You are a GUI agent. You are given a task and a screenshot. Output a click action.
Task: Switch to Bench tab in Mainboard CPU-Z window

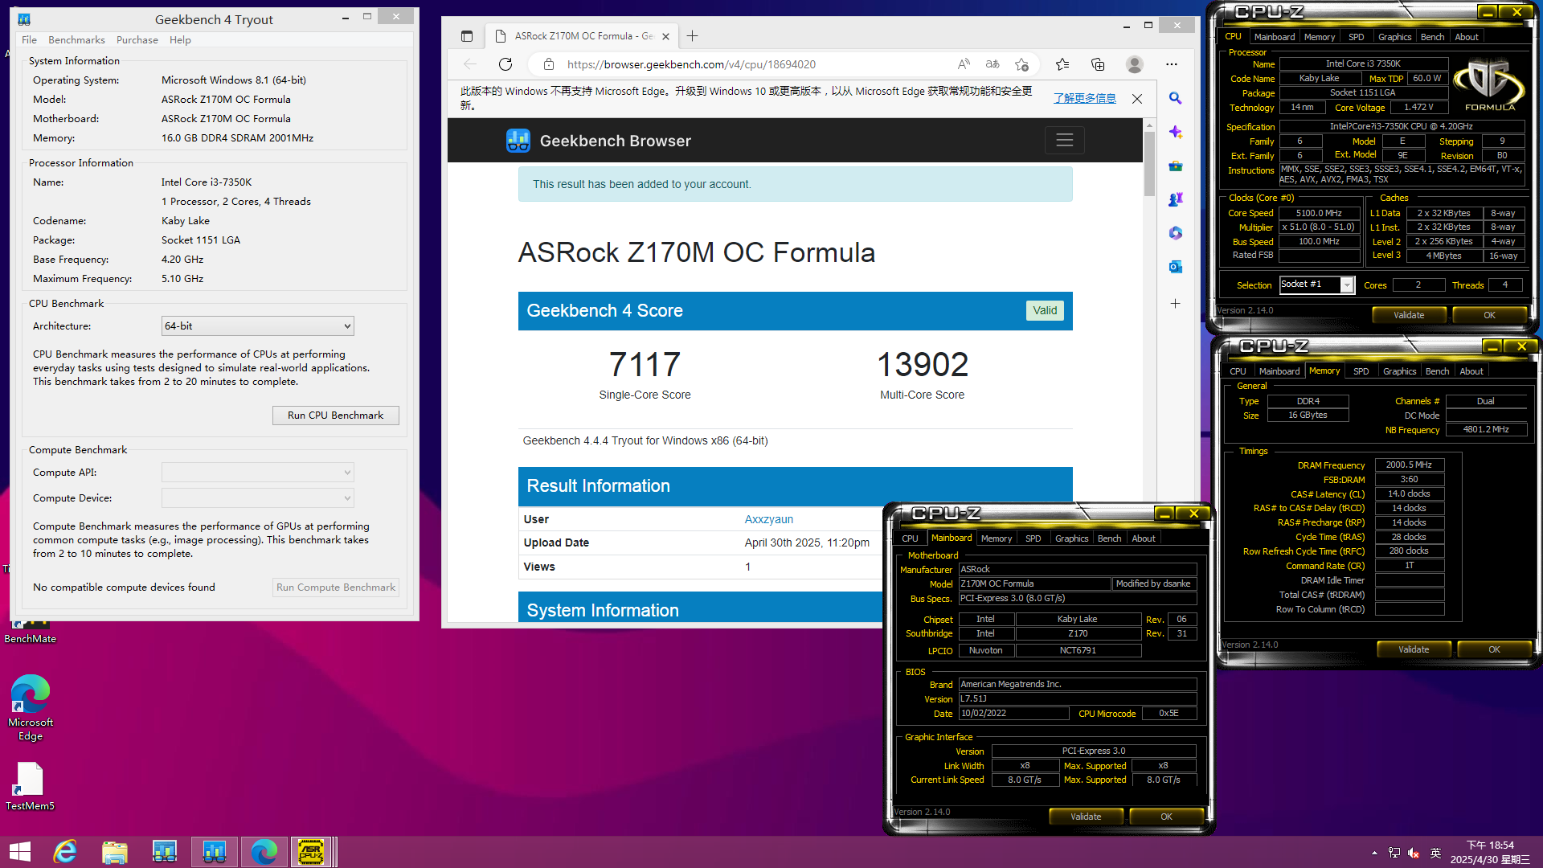click(x=1109, y=538)
